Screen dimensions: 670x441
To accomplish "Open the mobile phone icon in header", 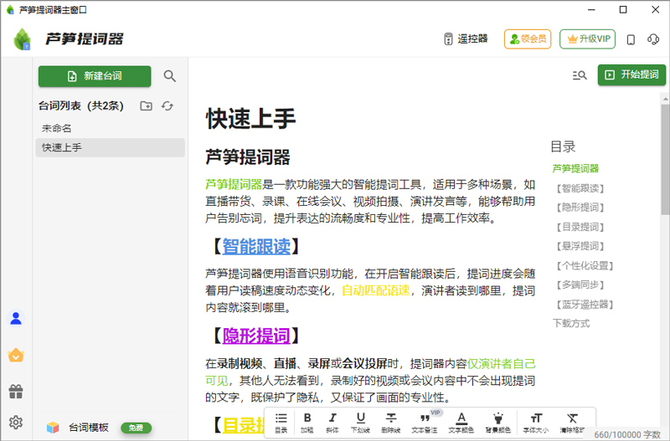I will 631,39.
